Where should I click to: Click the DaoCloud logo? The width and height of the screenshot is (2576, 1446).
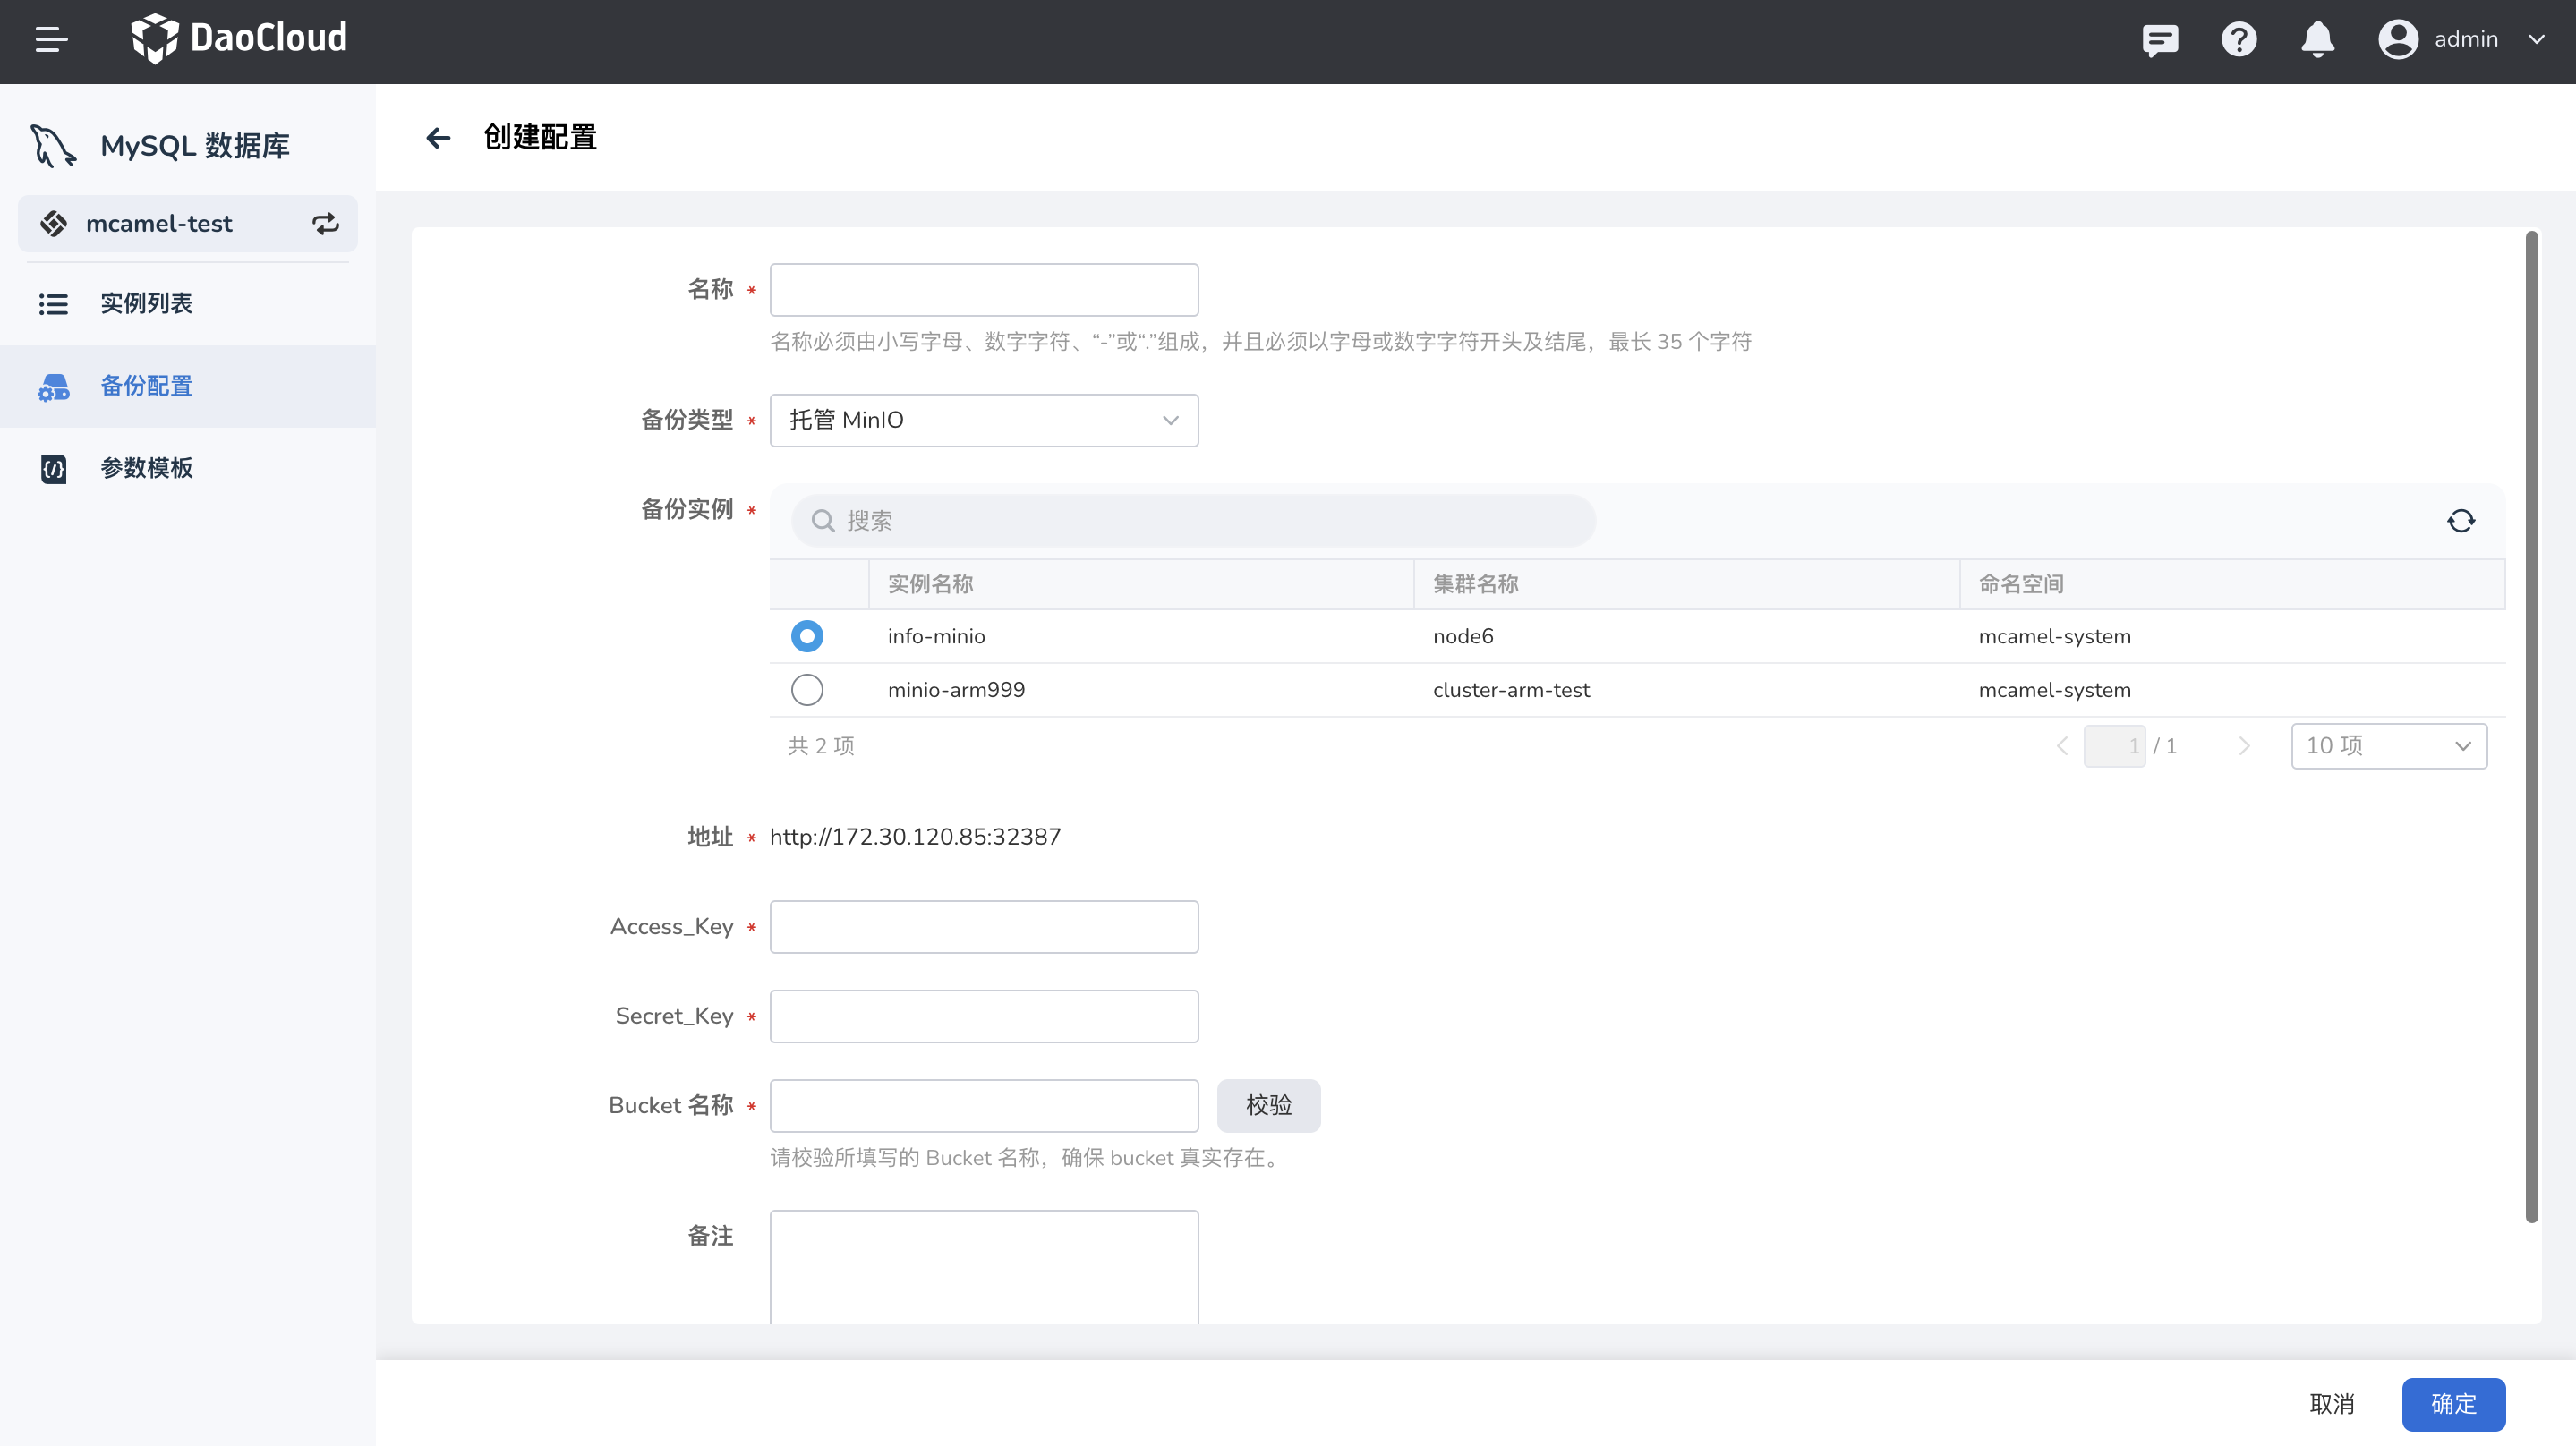(239, 38)
